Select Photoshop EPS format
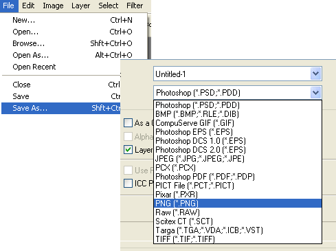 238,132
